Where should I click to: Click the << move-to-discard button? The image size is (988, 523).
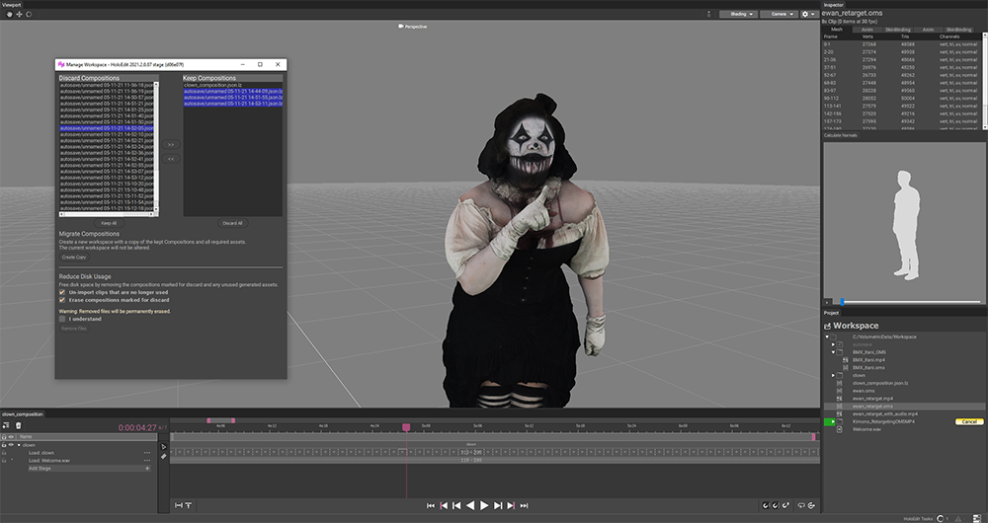coord(171,159)
